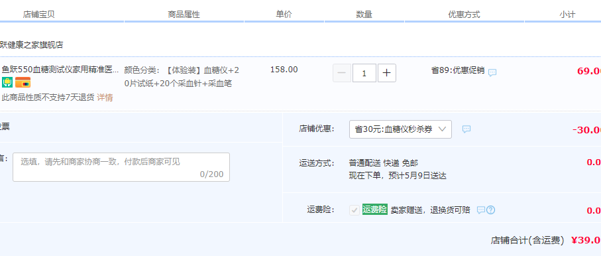Open comment bubble beside 店铺优惠 dropdown
Image resolution: width=601 pixels, height=256 pixels.
tap(466, 129)
